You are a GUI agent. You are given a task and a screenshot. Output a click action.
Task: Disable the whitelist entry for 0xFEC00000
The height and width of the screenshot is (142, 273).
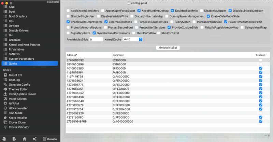tap(261, 85)
